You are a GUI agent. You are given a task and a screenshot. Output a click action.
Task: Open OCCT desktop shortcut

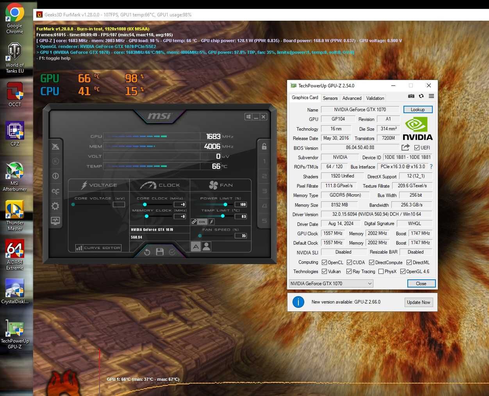15,94
